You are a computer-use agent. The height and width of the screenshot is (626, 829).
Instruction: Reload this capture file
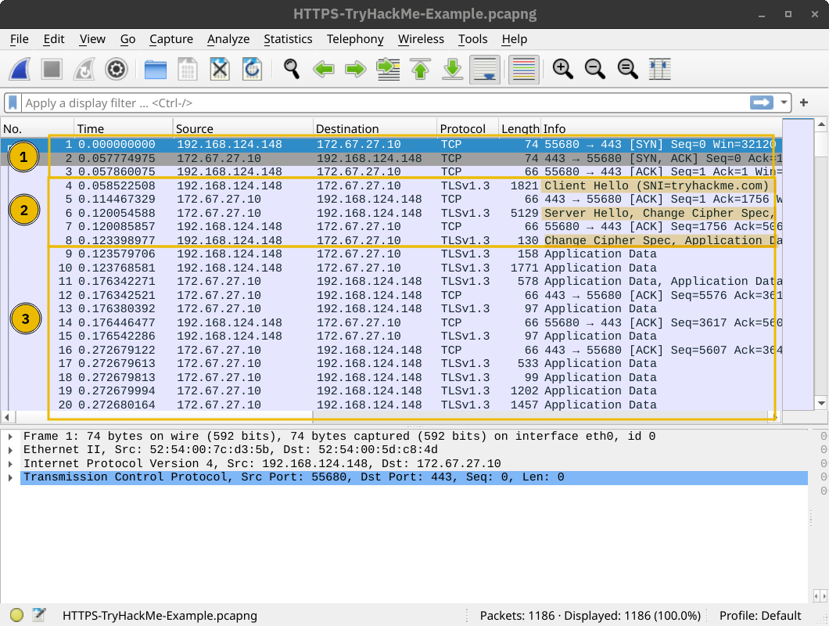coord(251,69)
